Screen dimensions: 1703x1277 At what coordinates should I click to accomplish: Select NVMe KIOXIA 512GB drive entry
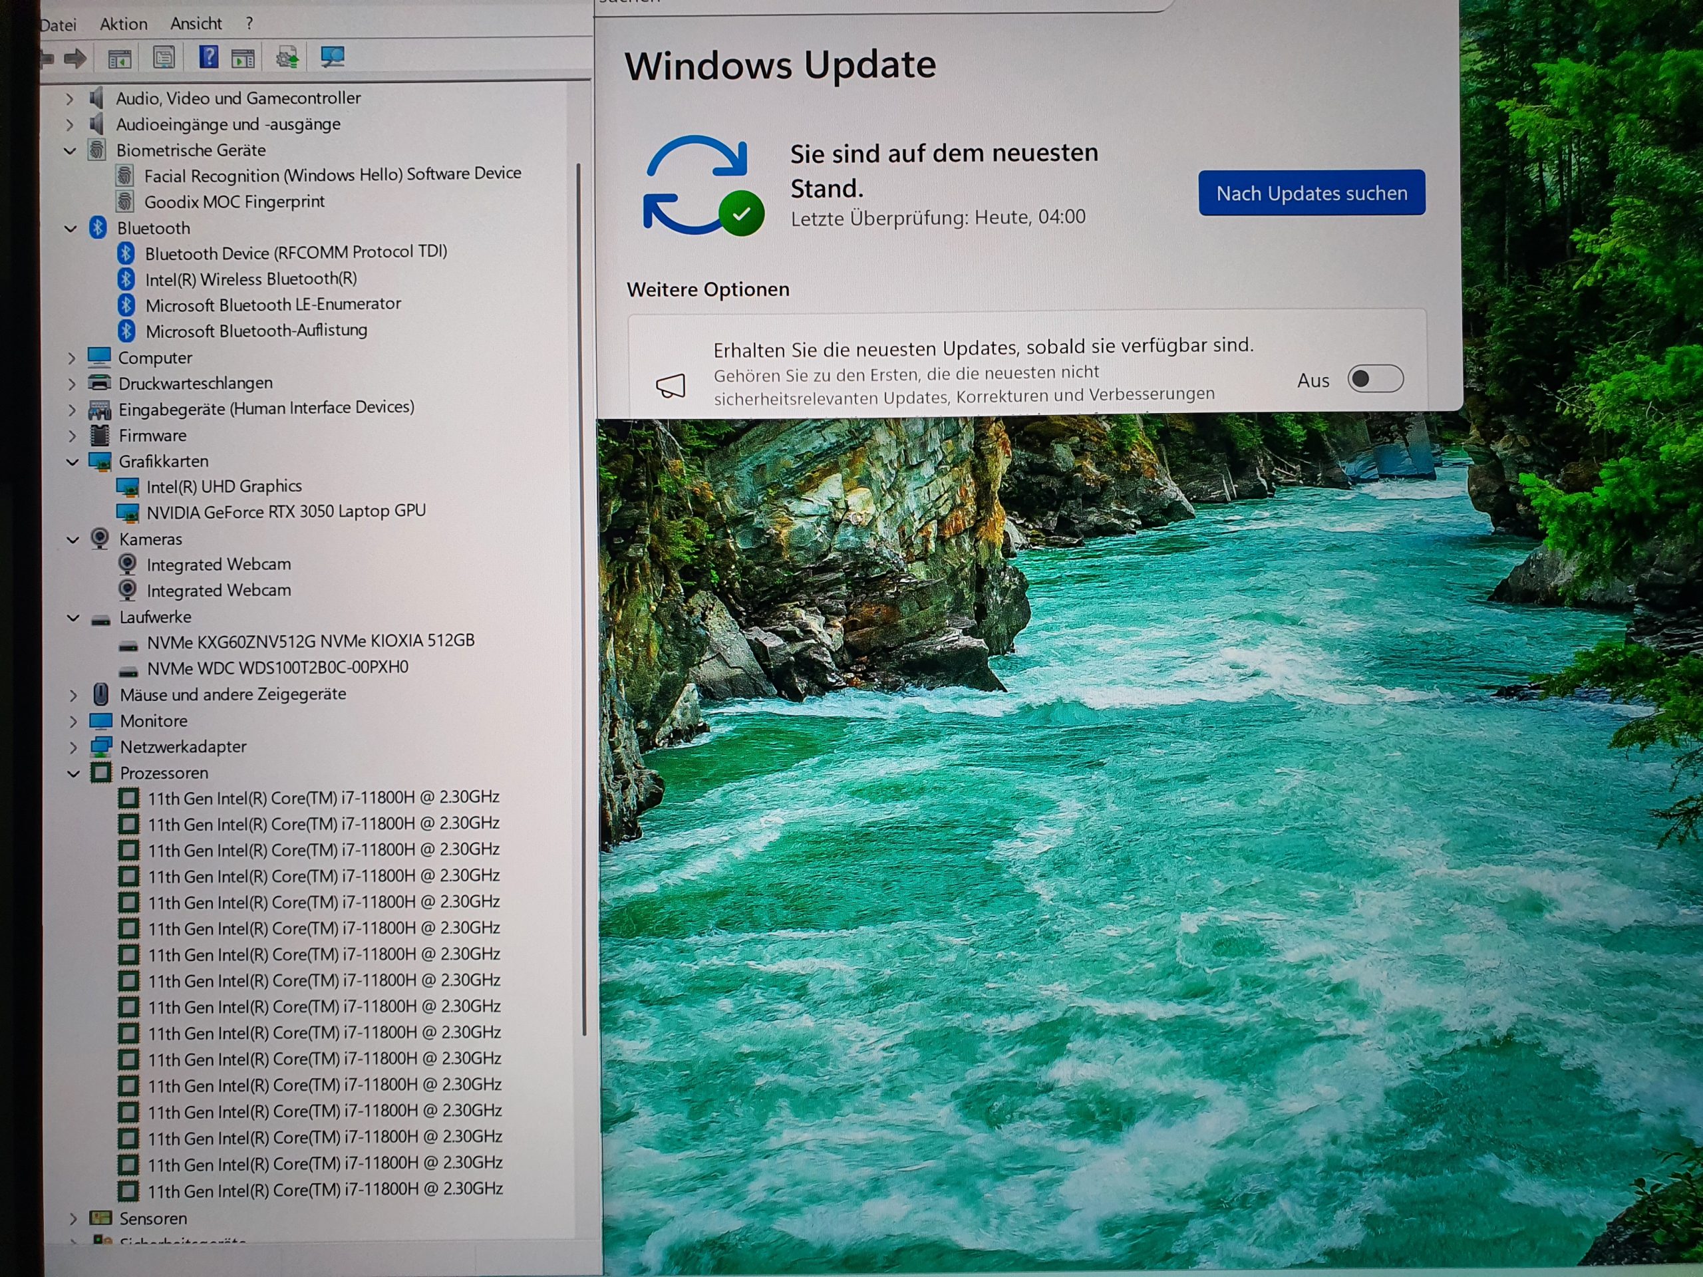[310, 641]
